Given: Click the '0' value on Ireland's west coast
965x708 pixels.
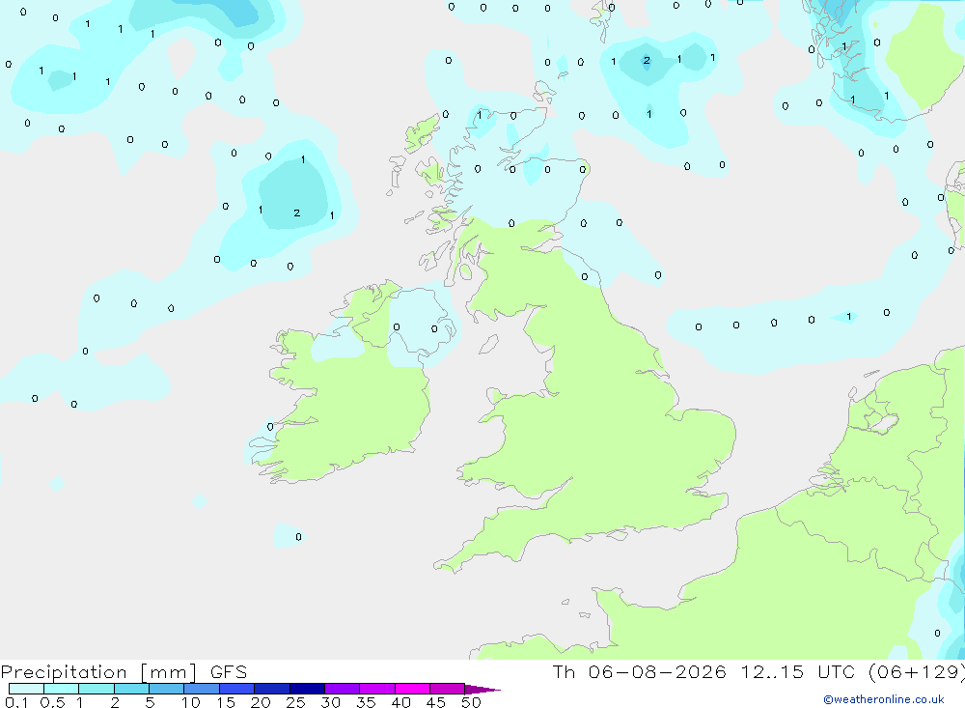Looking at the screenshot, I should pos(270,426).
